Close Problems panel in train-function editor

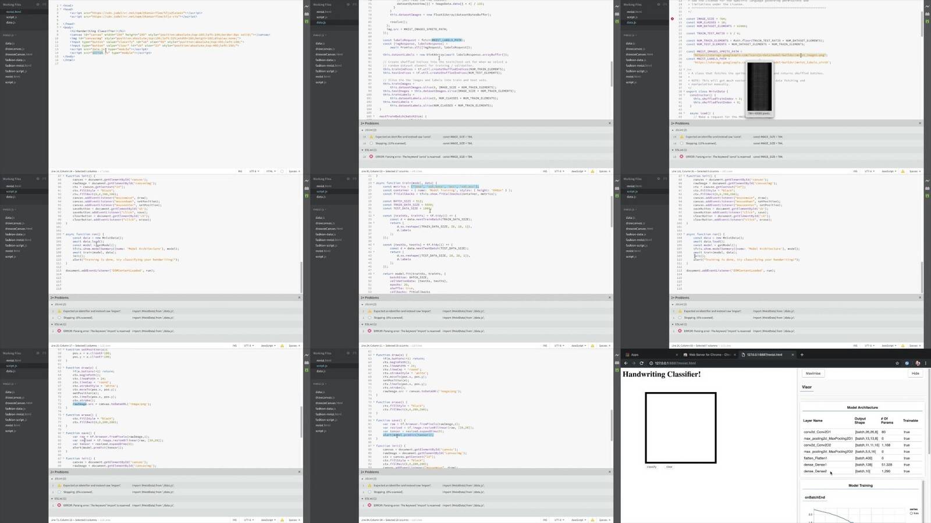tap(610, 297)
